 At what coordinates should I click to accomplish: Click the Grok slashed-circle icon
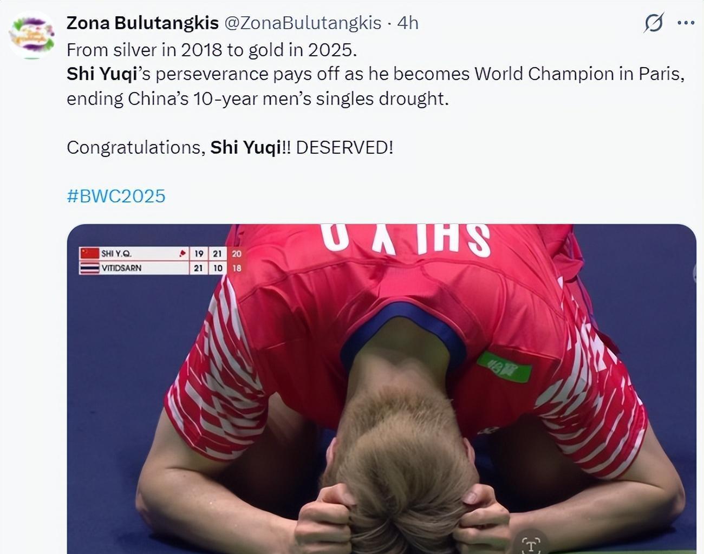[x=654, y=23]
